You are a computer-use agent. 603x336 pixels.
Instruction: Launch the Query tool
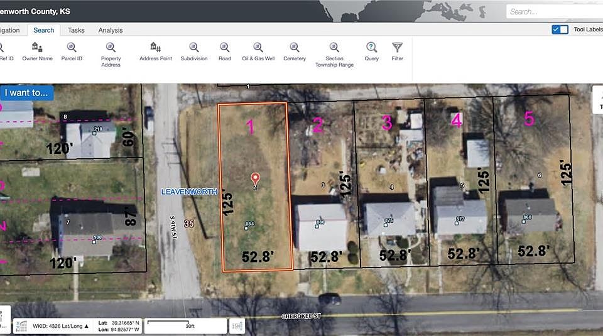click(x=371, y=51)
